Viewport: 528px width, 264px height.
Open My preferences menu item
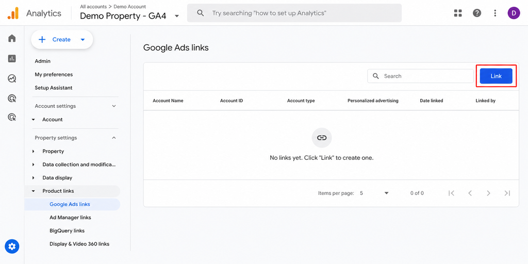tap(54, 74)
